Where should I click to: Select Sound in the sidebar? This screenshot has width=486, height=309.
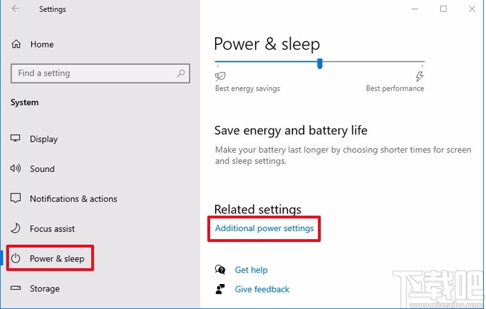(42, 169)
